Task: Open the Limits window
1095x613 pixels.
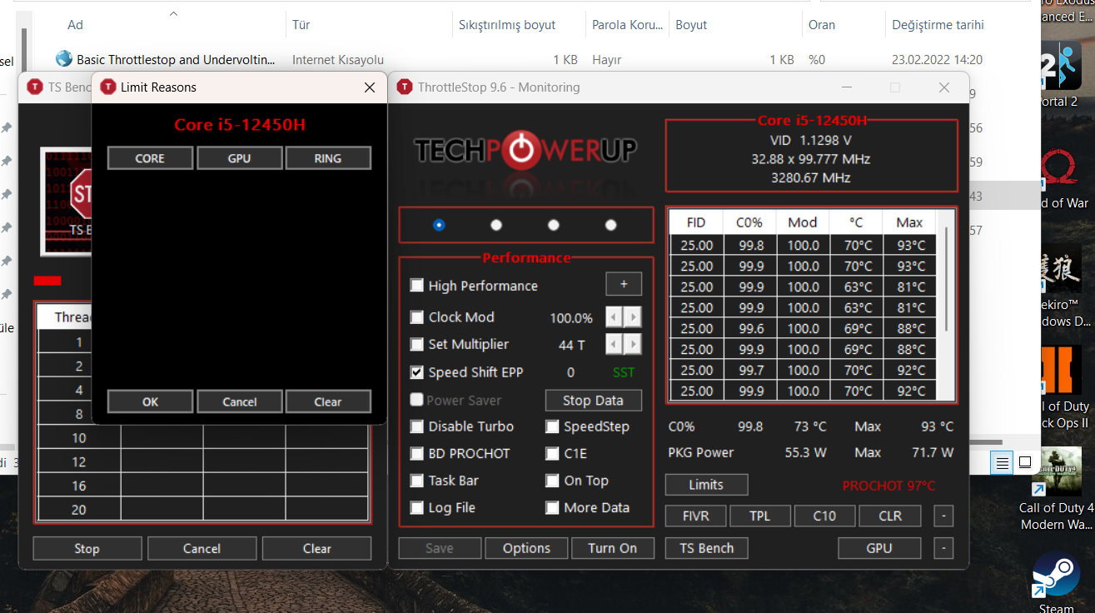Action: pos(706,485)
